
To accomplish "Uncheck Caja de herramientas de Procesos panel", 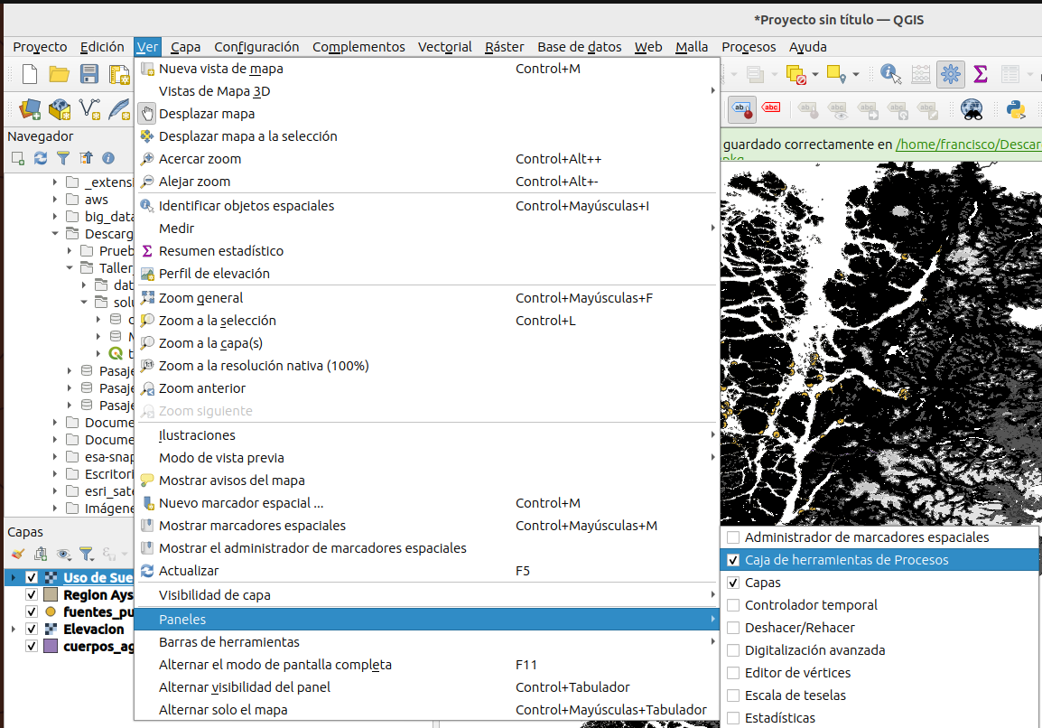I will pyautogui.click(x=734, y=560).
